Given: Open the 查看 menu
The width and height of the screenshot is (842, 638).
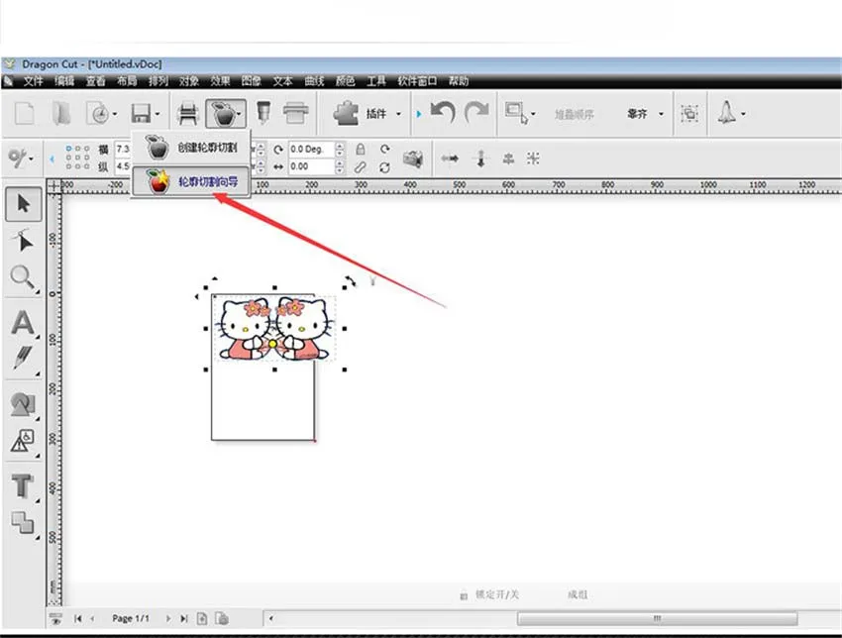Looking at the screenshot, I should (95, 81).
